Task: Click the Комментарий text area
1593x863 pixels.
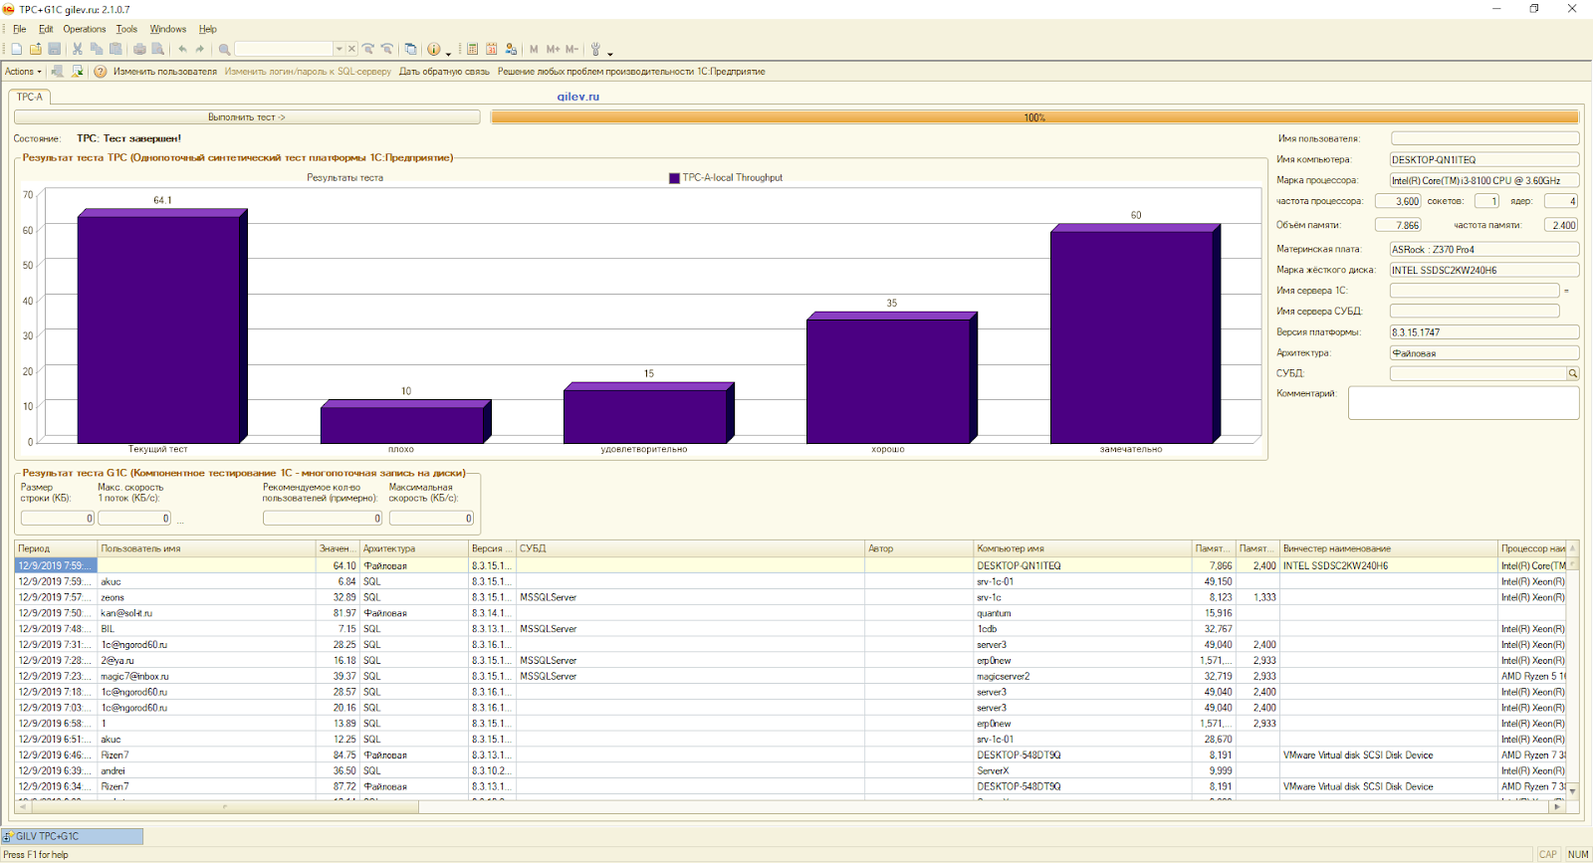Action: [1464, 403]
